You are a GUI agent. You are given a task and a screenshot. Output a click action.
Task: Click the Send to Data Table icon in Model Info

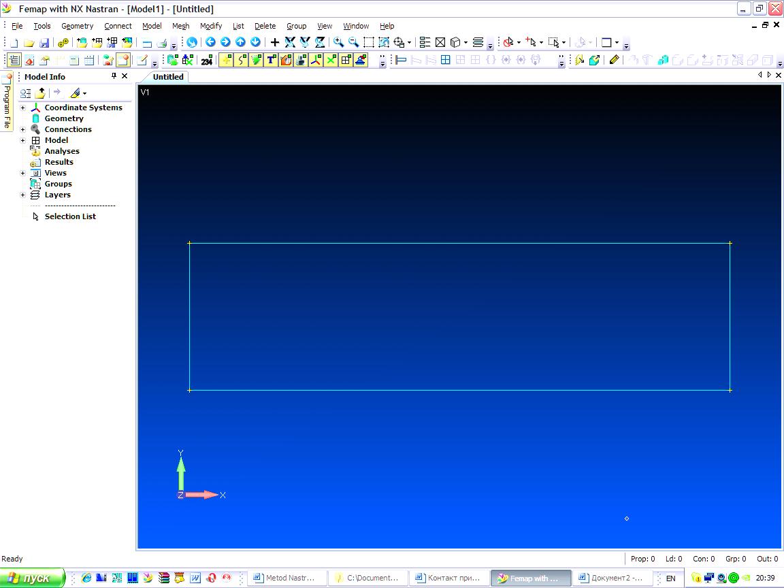click(x=57, y=93)
